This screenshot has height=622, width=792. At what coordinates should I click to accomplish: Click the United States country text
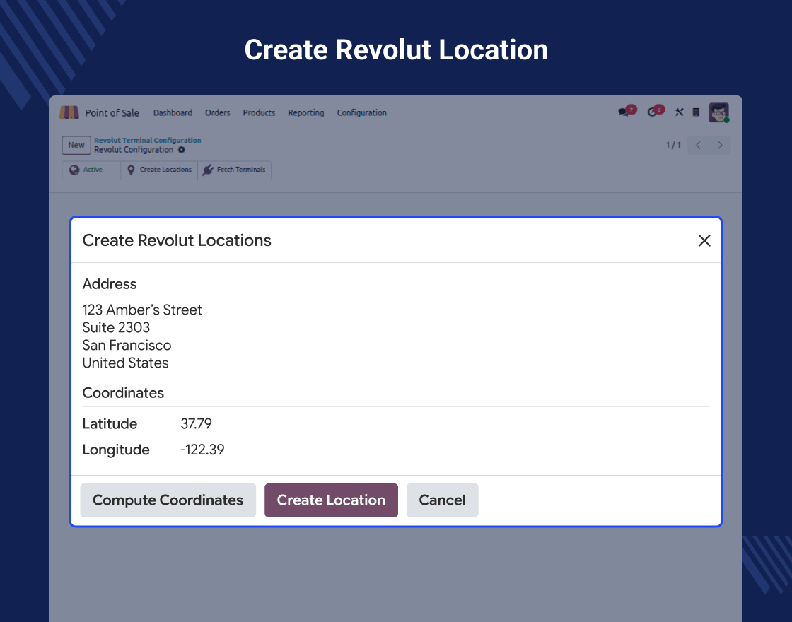[x=125, y=363]
